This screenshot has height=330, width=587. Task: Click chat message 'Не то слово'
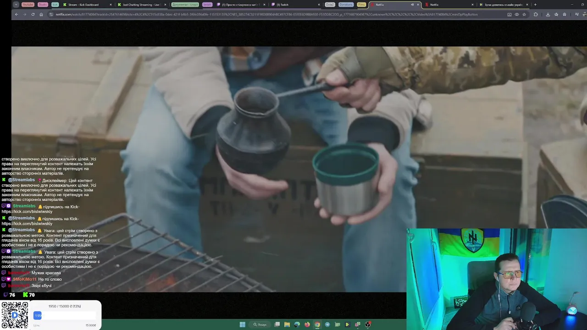point(50,279)
